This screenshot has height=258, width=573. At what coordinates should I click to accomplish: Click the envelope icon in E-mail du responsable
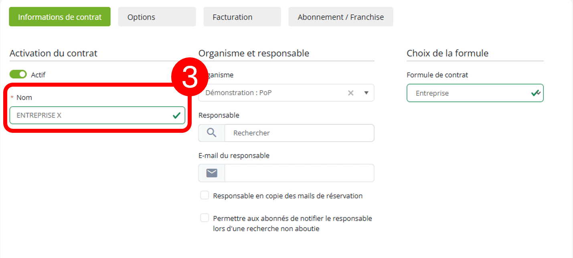coord(212,173)
